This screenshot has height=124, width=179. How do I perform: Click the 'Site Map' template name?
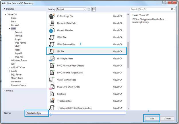tap(61, 94)
